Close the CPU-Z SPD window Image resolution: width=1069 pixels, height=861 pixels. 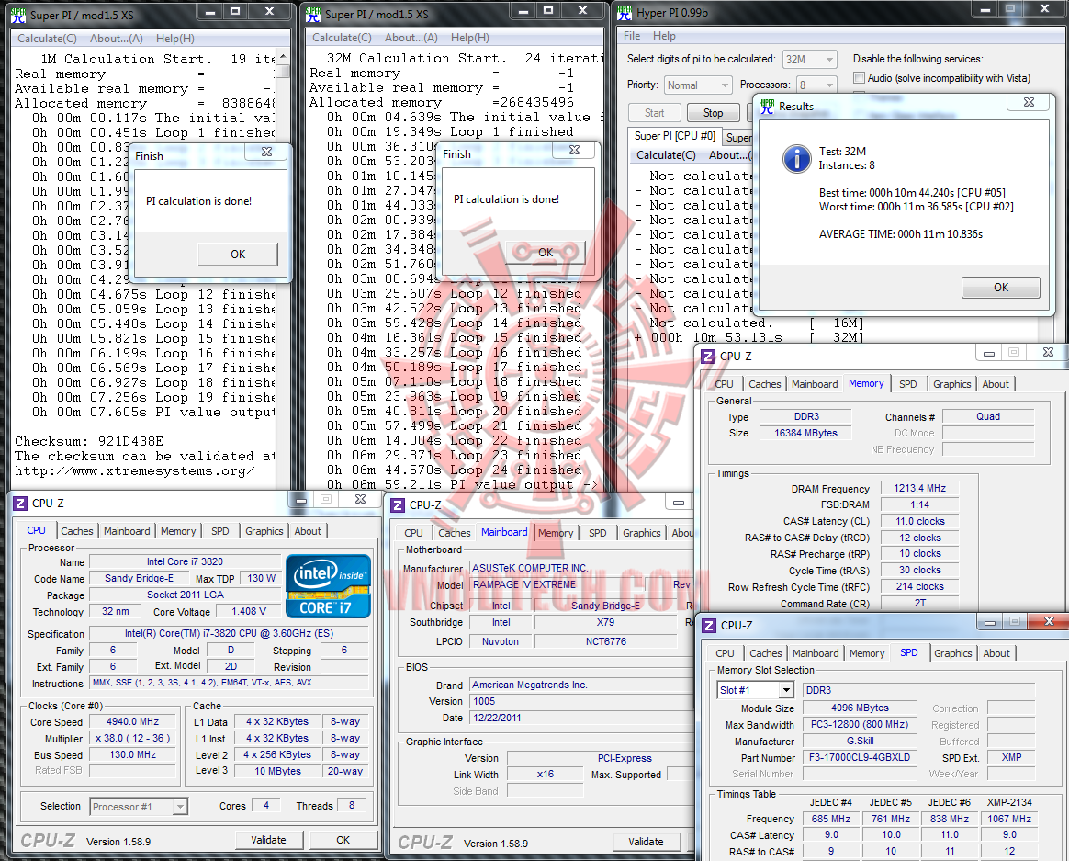[1049, 621]
